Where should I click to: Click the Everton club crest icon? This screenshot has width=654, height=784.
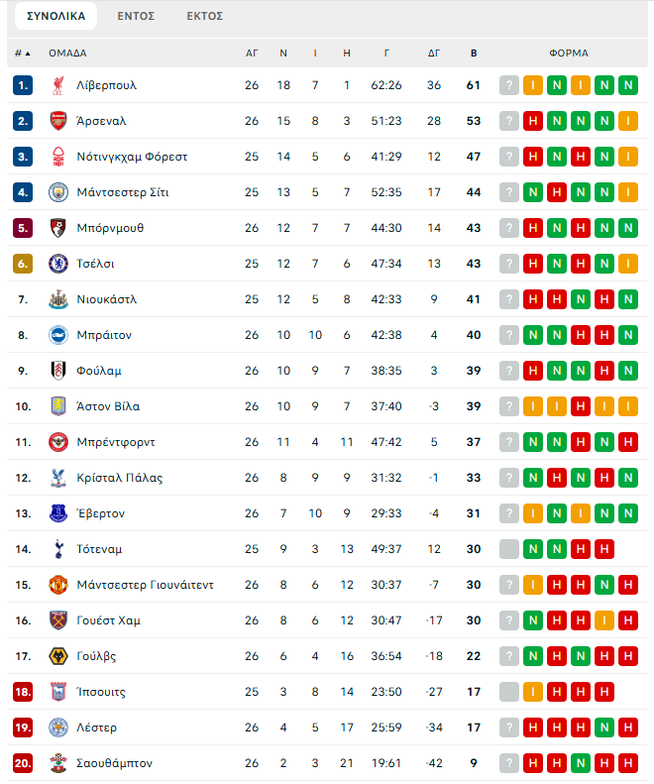tap(58, 513)
